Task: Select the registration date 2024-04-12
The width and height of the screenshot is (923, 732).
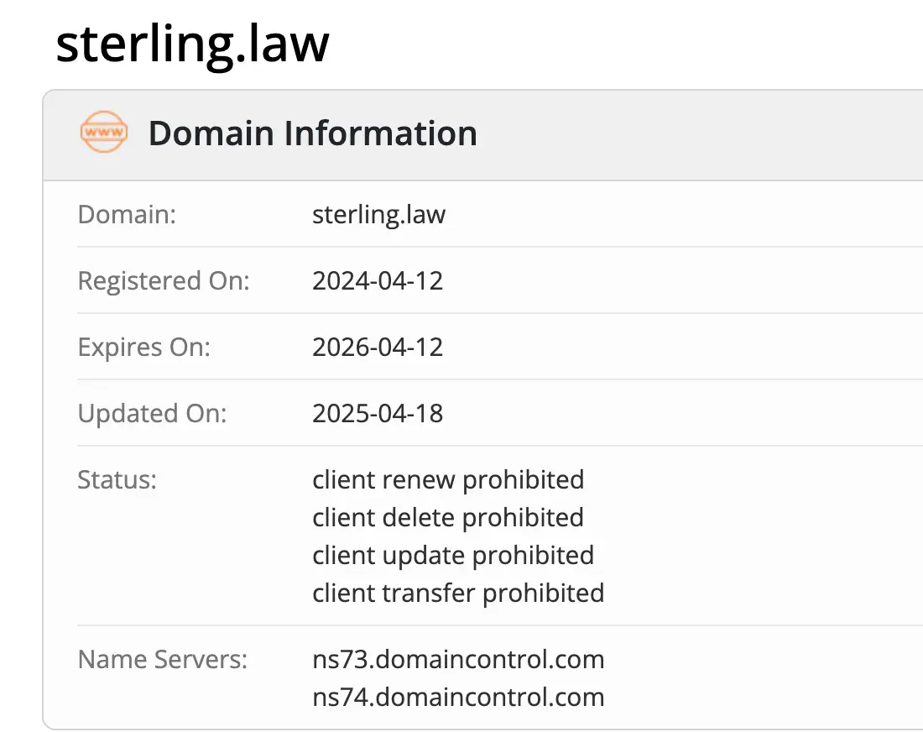Action: [378, 280]
